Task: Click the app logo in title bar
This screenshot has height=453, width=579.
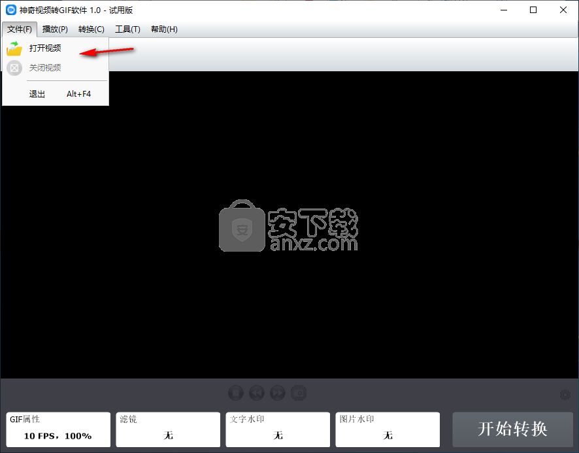Action: (10, 10)
